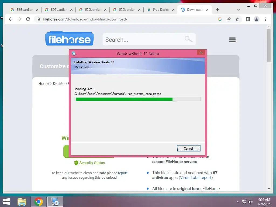The image size is (276, 207).
Task: Click the WindowBlinds setup title bar icon
Action: coord(74,53)
